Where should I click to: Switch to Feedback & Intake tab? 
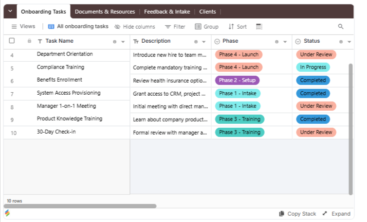pos(167,12)
